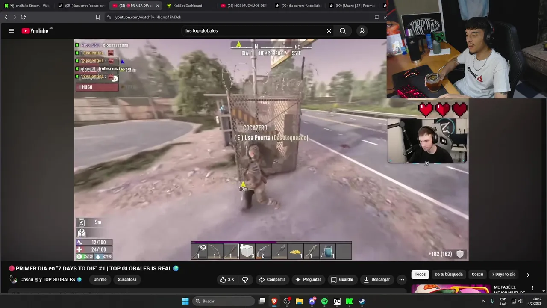Bookmark this page with the bookmark icon
Viewport: 547px width, 308px height.
point(98,17)
